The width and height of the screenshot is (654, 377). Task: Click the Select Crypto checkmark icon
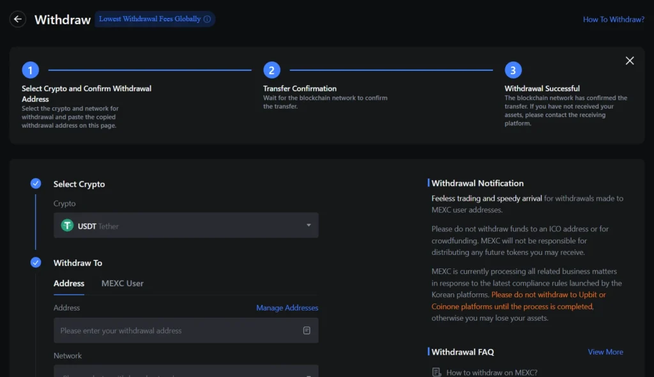(36, 183)
